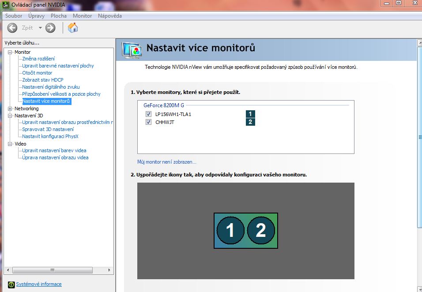Screen dimensions: 422x292
Task: Open Upravit barevné nastavení plochy
Action: tap(58, 66)
